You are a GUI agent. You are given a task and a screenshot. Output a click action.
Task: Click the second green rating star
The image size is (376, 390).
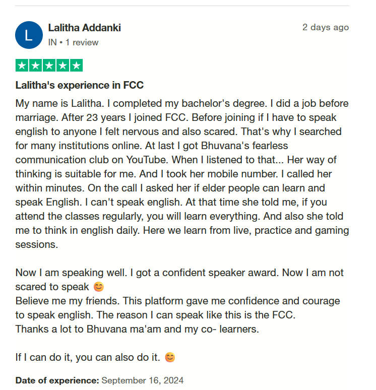(36, 66)
